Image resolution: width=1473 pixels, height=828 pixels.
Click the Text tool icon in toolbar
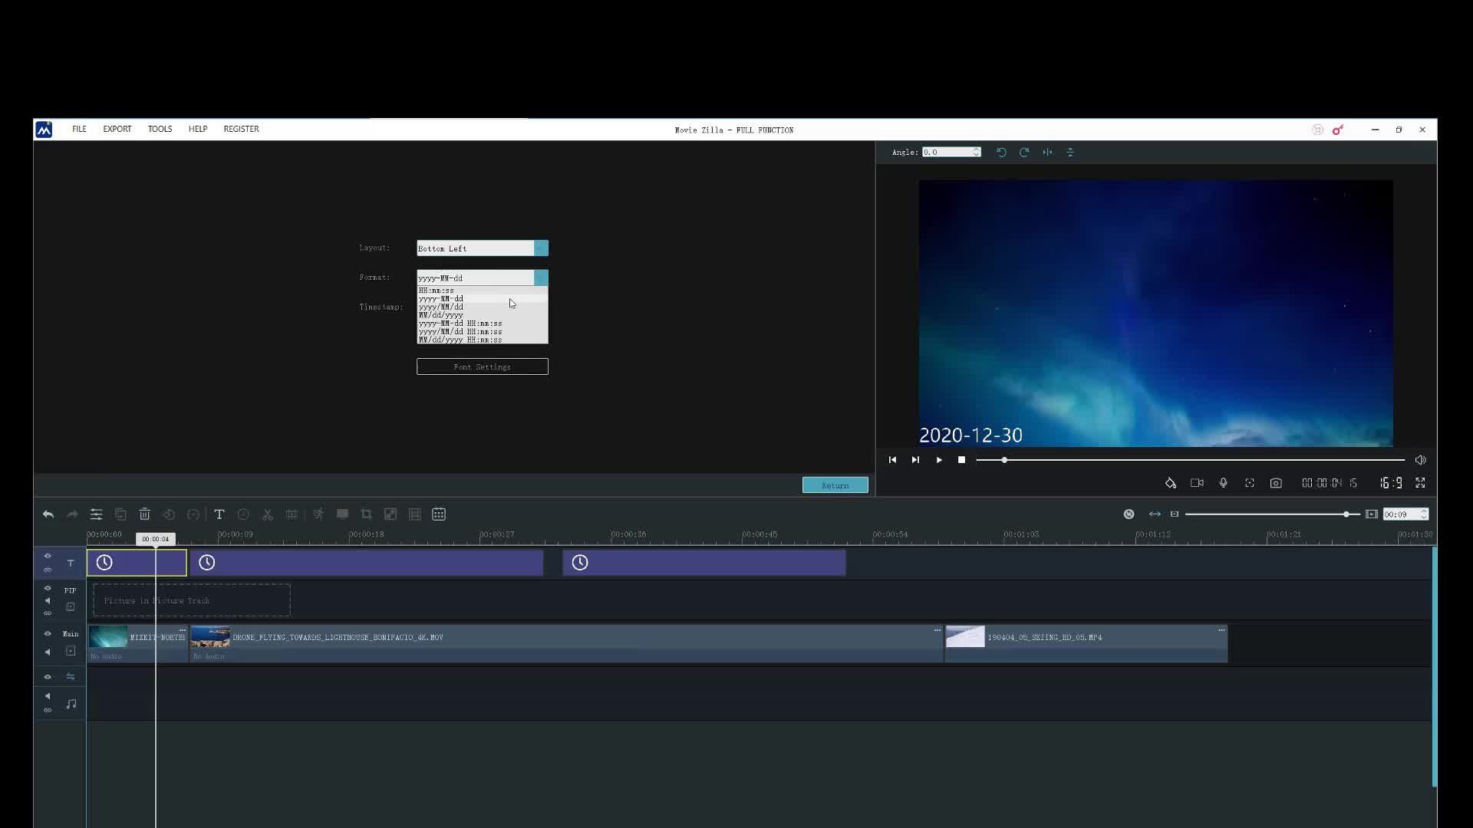(x=219, y=514)
